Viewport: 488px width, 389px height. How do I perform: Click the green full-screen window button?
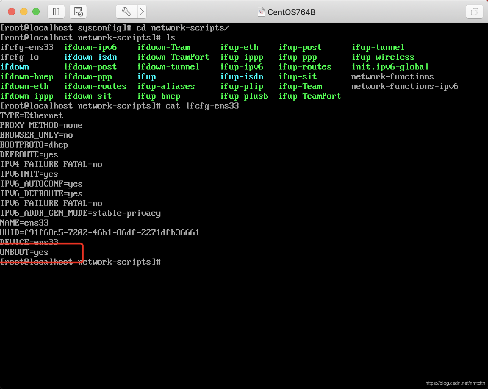(x=36, y=12)
